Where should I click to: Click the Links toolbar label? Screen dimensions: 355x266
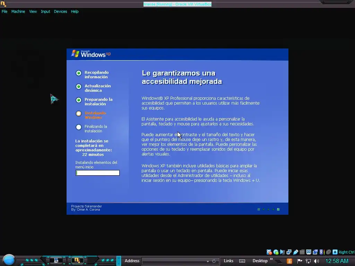click(228, 261)
